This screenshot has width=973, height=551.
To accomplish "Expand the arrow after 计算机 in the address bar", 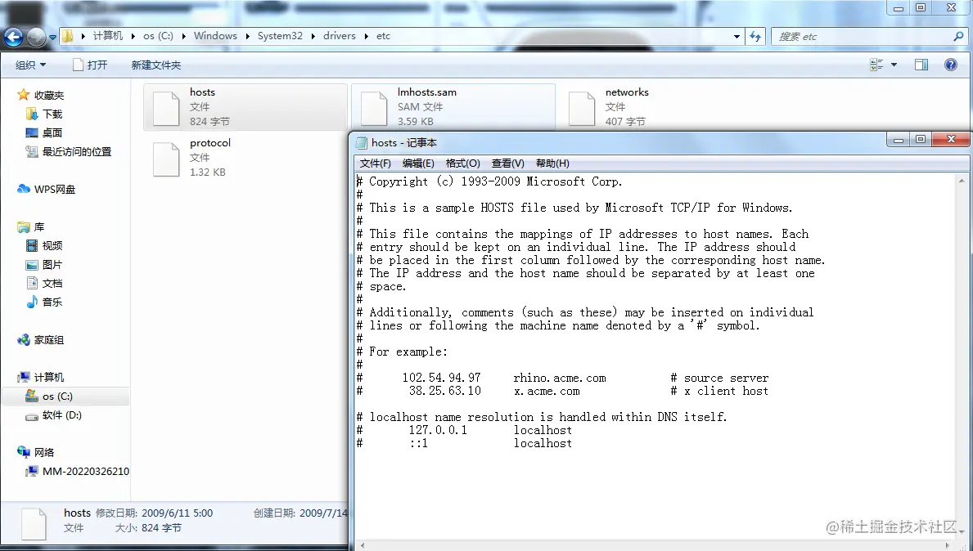I will (x=133, y=36).
